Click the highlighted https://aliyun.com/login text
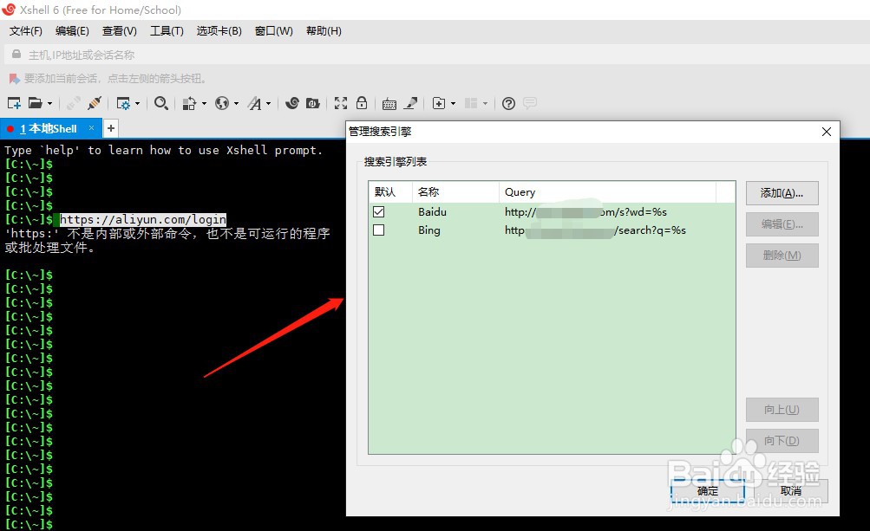 coord(143,219)
